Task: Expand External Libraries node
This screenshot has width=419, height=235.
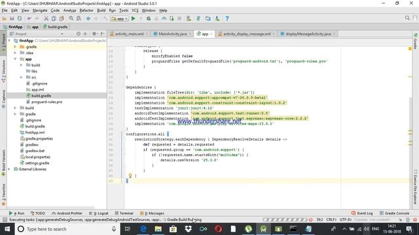Action: point(9,169)
